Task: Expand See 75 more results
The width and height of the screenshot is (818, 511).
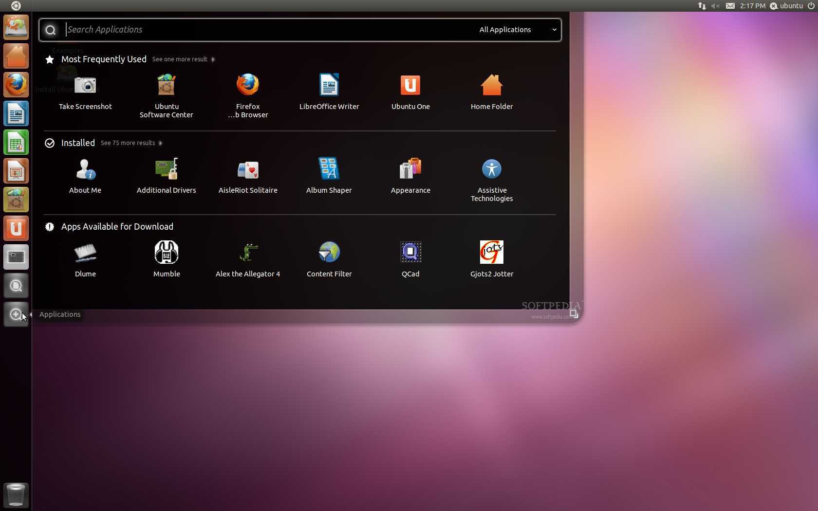Action: click(131, 143)
